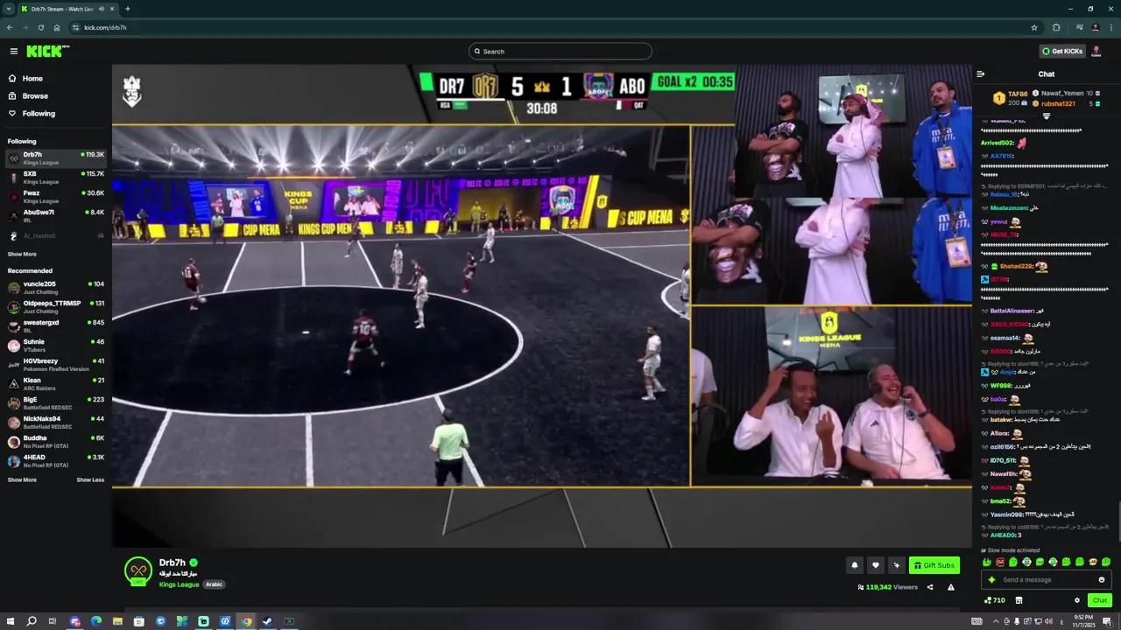Open Steam from taskbar
This screenshot has height=630, width=1121.
(268, 621)
